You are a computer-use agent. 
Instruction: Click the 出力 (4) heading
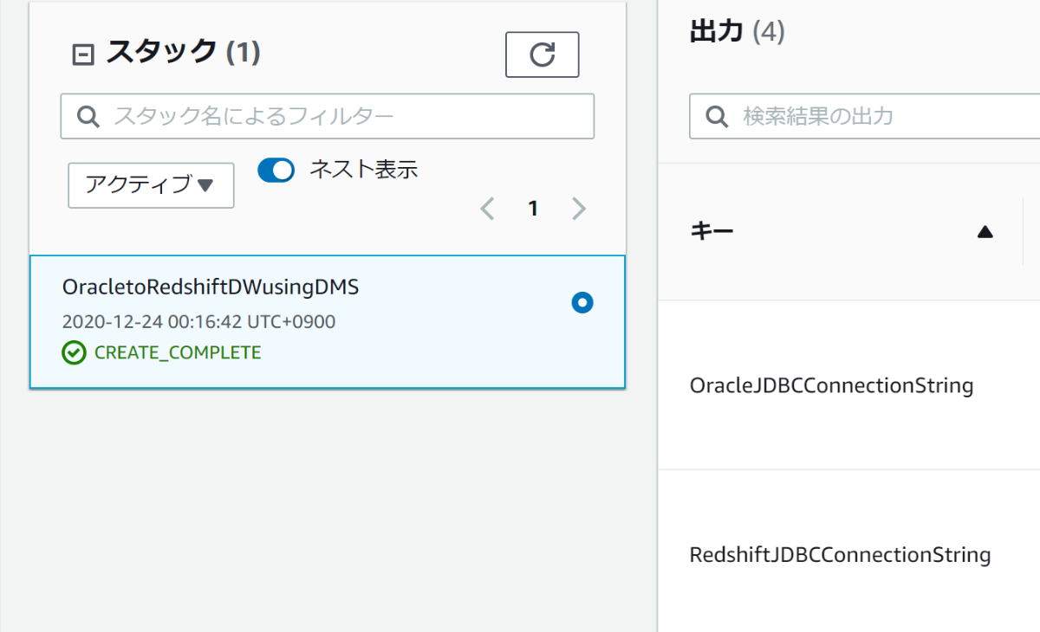pos(737,33)
